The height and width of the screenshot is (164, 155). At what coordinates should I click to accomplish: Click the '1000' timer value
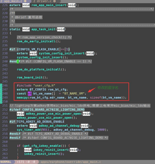(x=101, y=130)
